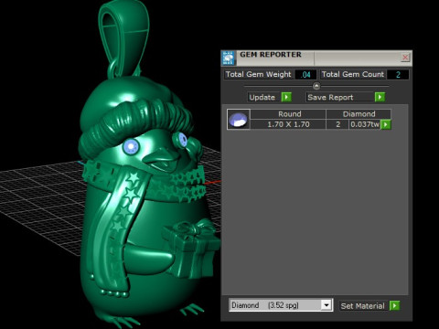Click green arrow next to Update

pos(286,97)
